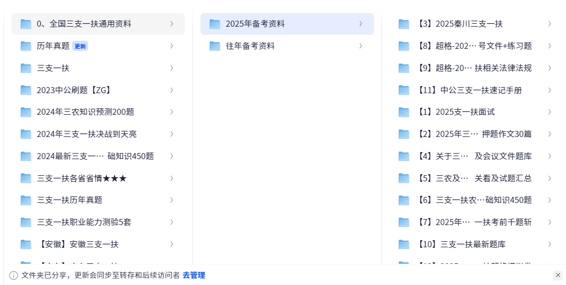Open the 去管理 link
The width and height of the screenshot is (566, 285).
[x=194, y=275]
